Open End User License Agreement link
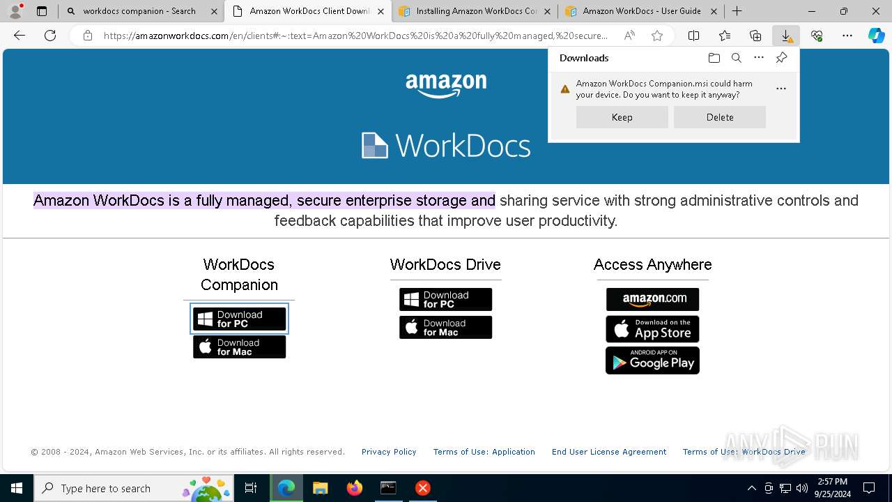This screenshot has width=892, height=502. (x=609, y=452)
